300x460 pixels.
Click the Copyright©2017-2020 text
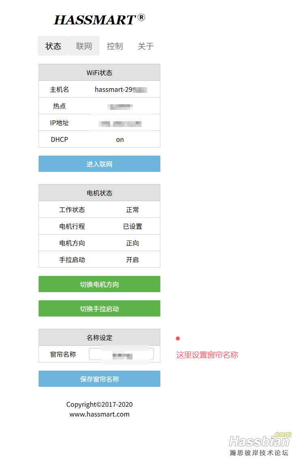(x=99, y=405)
